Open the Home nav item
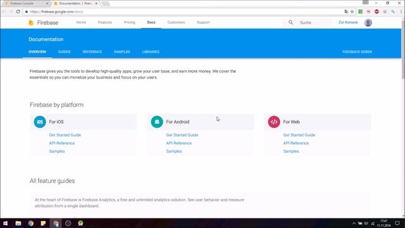Screen dimensions: 405x228 pyautogui.click(x=81, y=23)
